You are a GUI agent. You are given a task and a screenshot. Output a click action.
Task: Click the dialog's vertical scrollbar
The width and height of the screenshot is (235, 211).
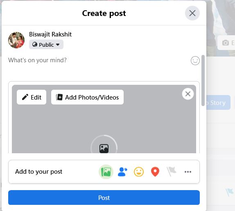203,81
